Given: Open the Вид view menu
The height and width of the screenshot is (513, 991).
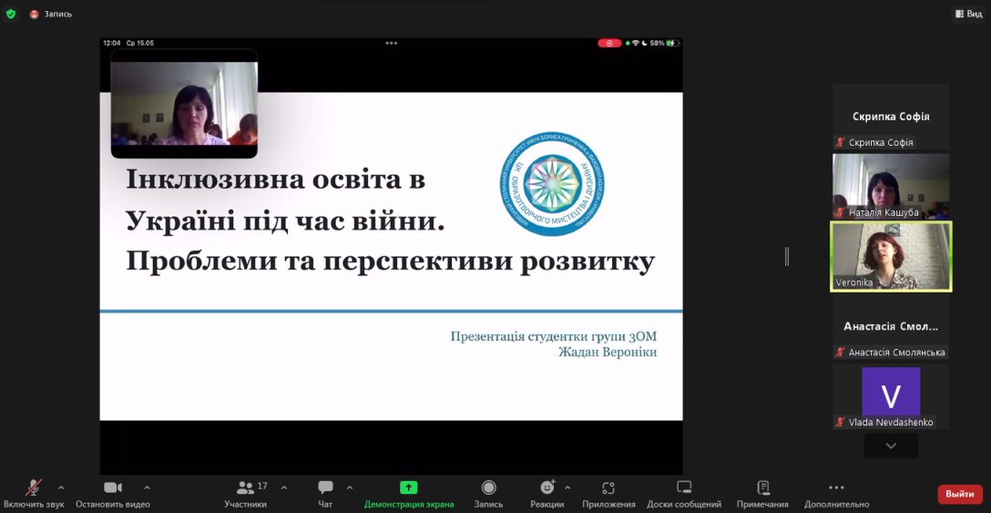Looking at the screenshot, I should [x=969, y=14].
